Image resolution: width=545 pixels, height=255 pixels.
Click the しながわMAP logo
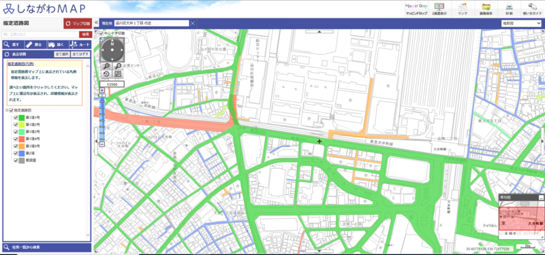(x=44, y=8)
